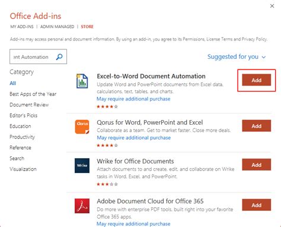Add the Qorus for Word add-in
The image size is (281, 227).
coord(257,126)
